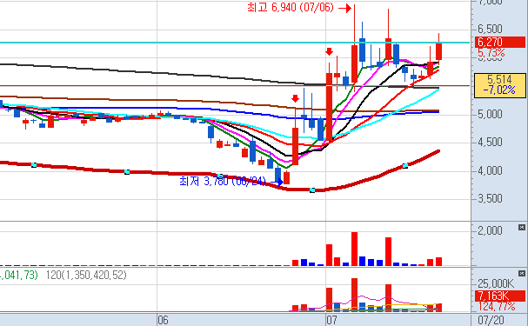Click the 4,000 price axis label
Screen dimensions: 528x326
point(490,171)
